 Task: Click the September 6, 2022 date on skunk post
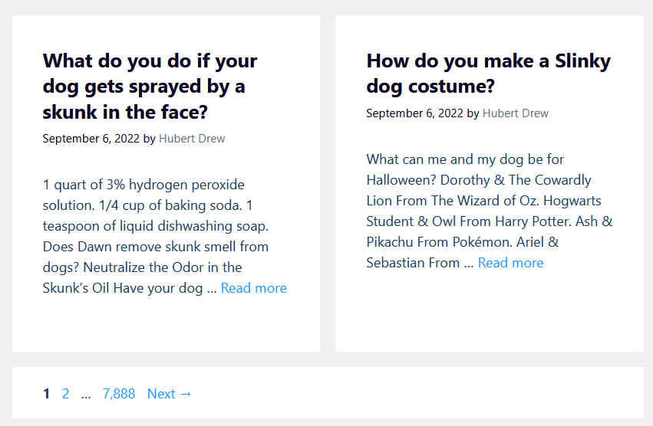pyautogui.click(x=91, y=139)
